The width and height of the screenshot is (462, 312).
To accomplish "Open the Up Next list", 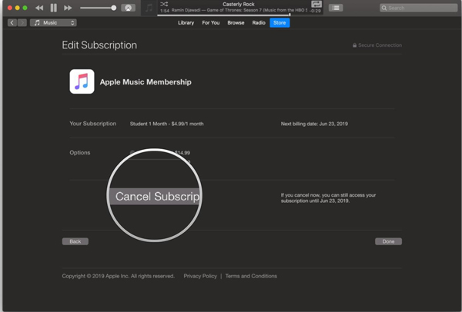I will click(336, 8).
